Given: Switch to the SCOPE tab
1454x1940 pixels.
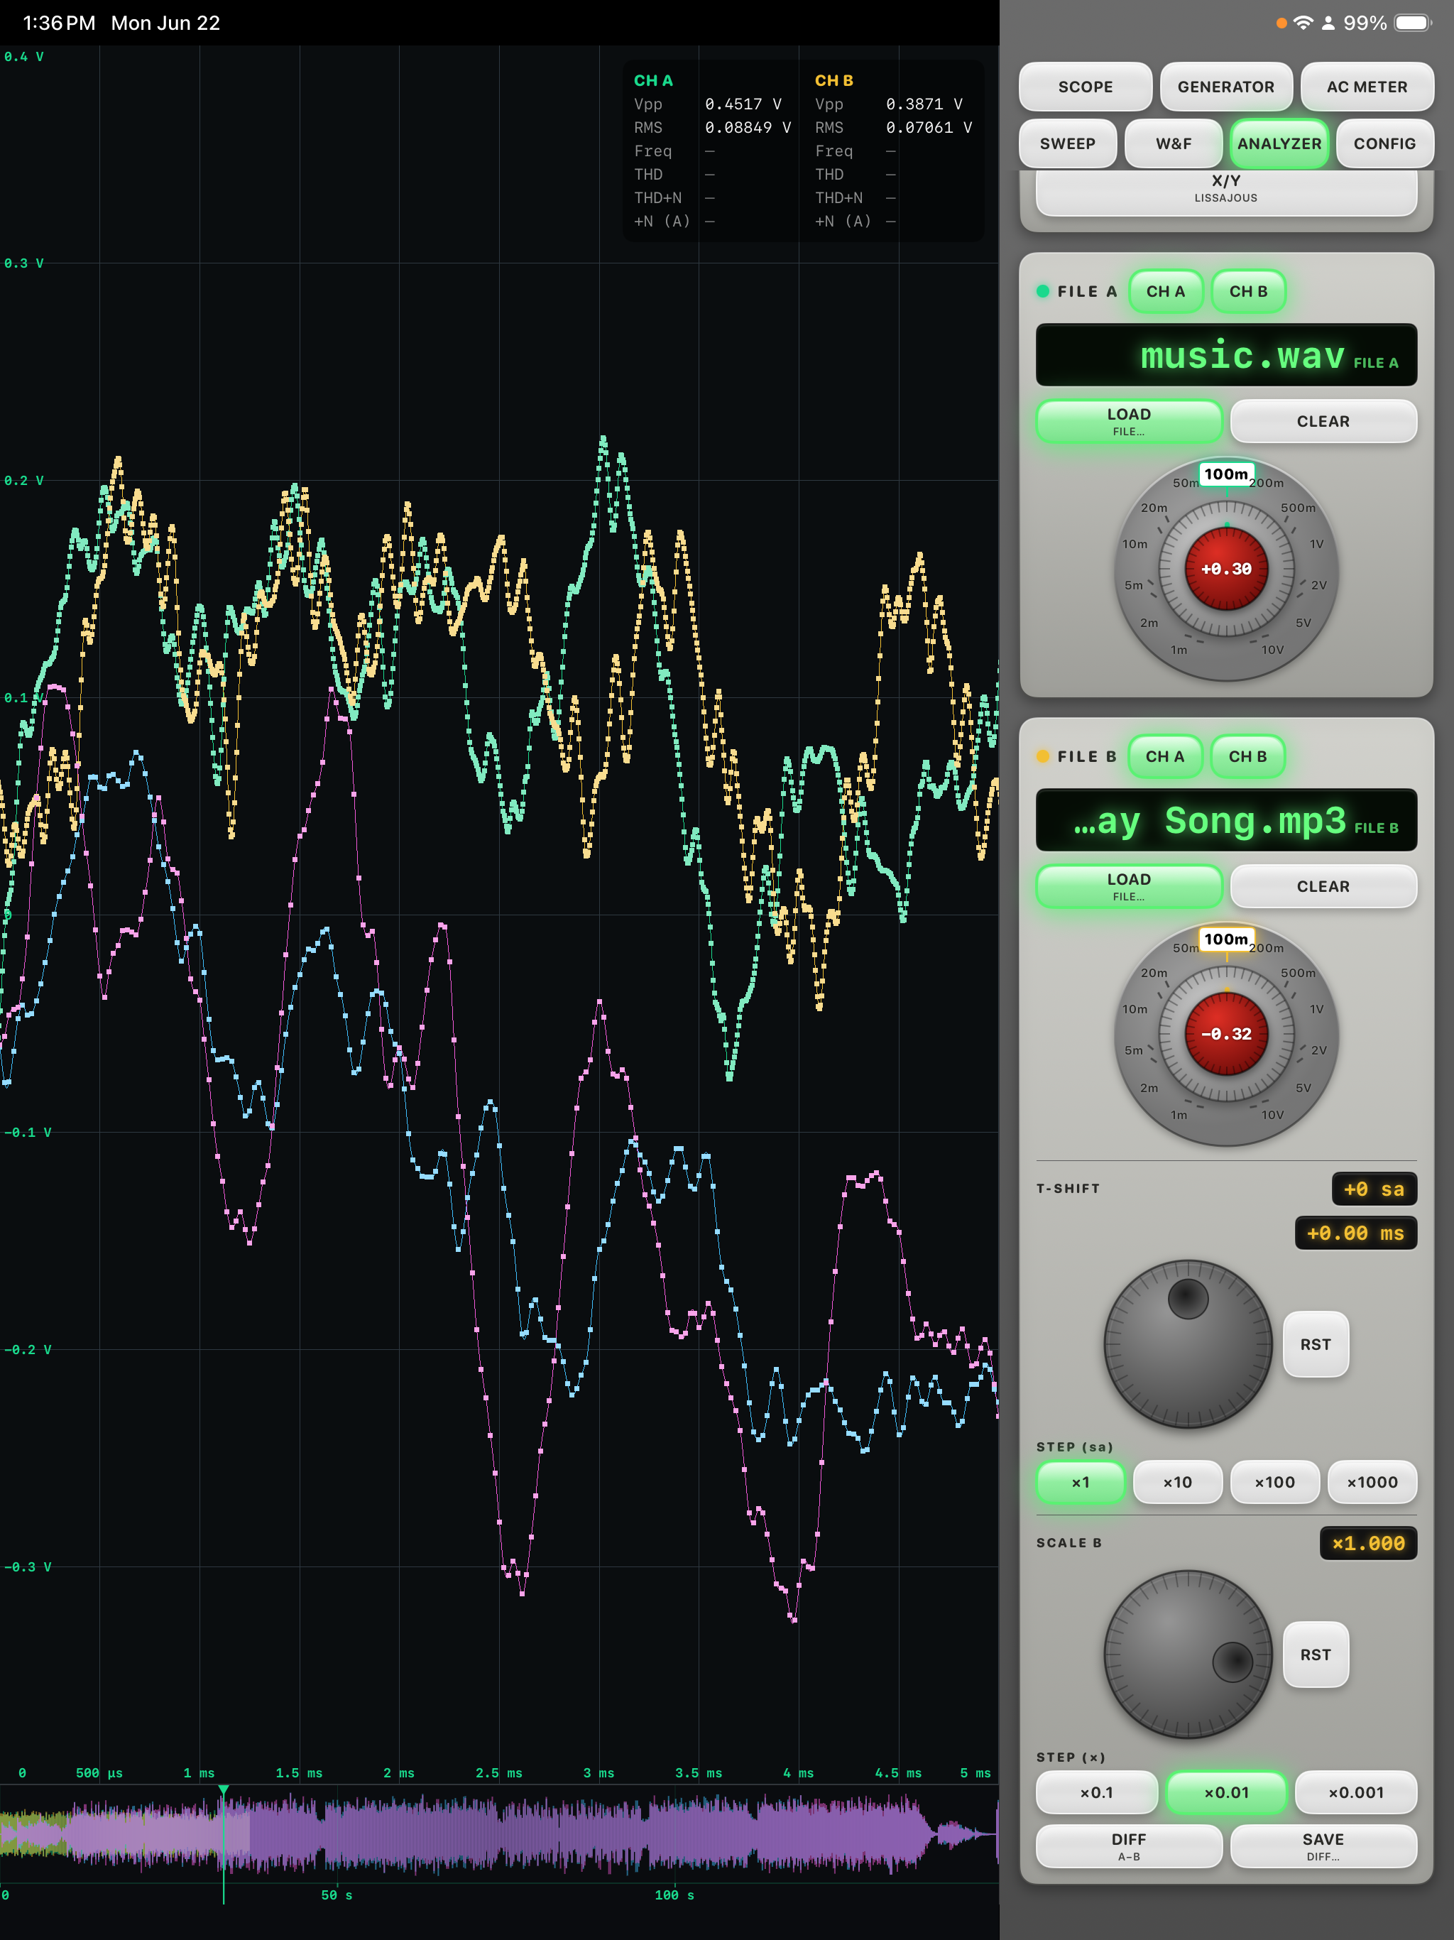Looking at the screenshot, I should 1085,87.
